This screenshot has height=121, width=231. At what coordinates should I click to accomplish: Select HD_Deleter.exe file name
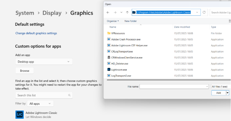click(120, 63)
